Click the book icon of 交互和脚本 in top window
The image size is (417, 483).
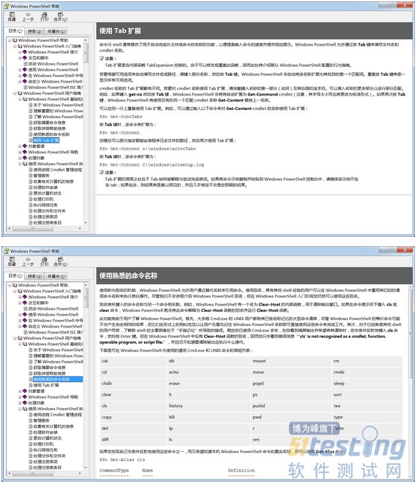pyautogui.click(x=25, y=58)
